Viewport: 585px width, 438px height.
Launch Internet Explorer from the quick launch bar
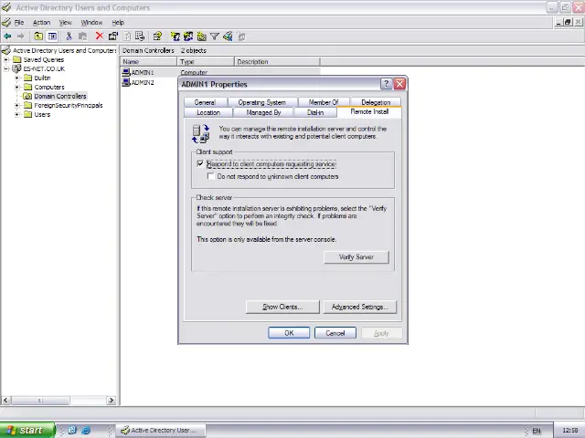(x=86, y=430)
